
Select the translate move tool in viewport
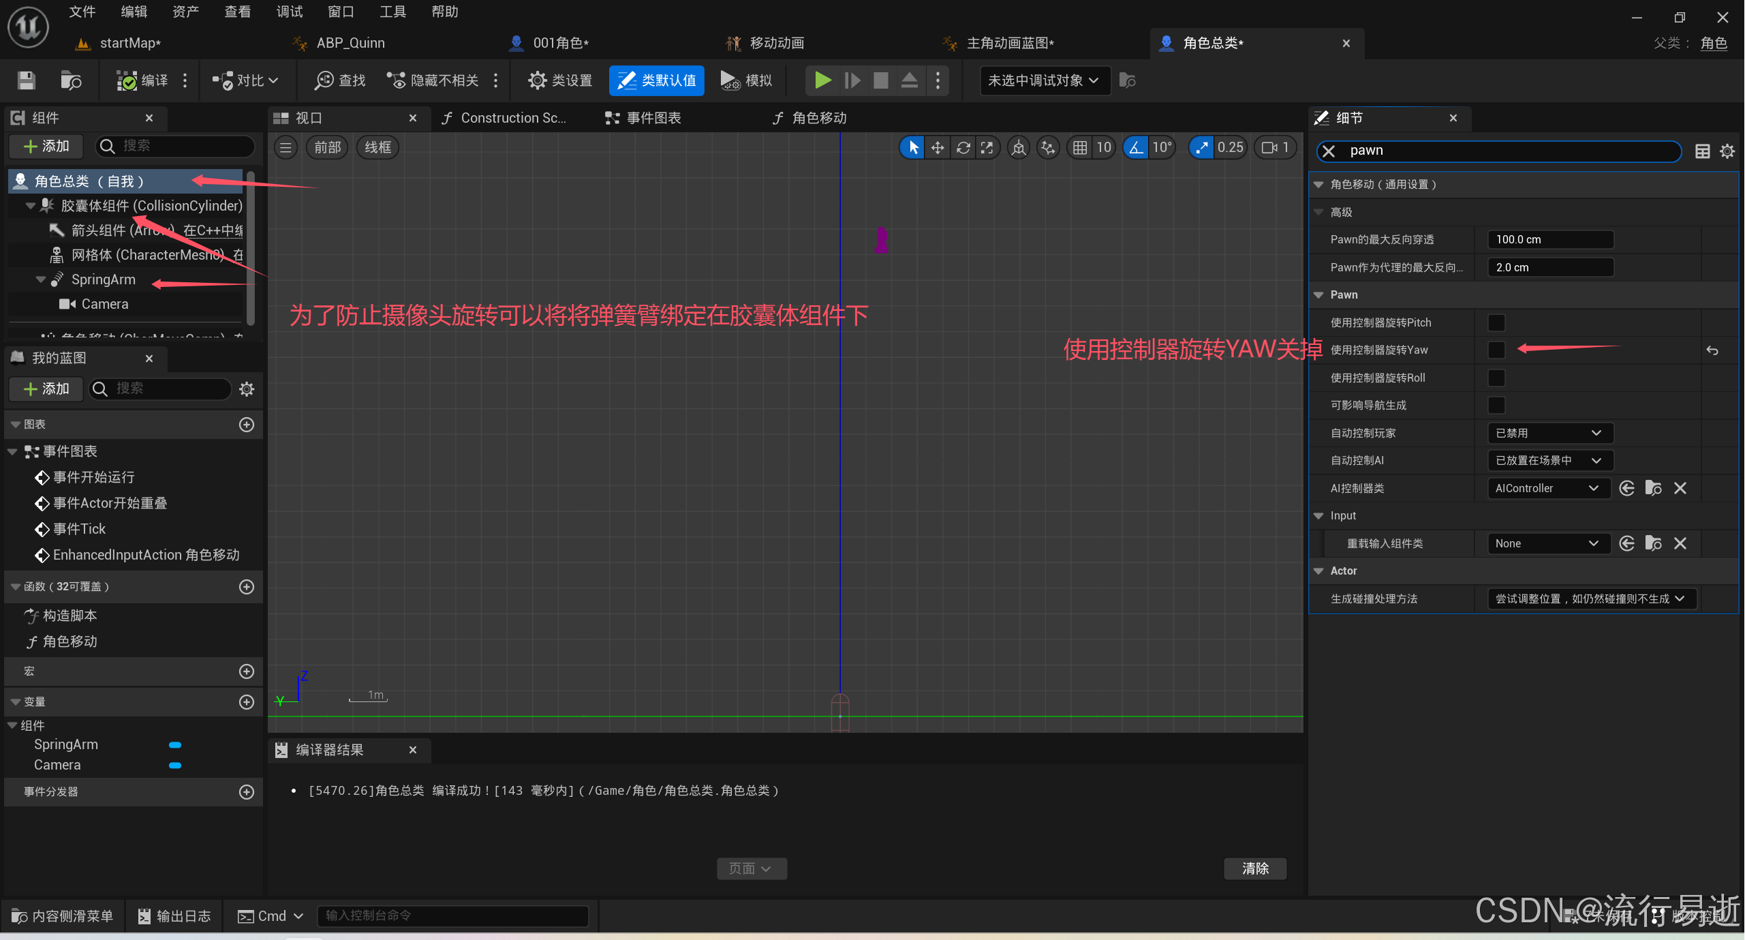tap(938, 147)
